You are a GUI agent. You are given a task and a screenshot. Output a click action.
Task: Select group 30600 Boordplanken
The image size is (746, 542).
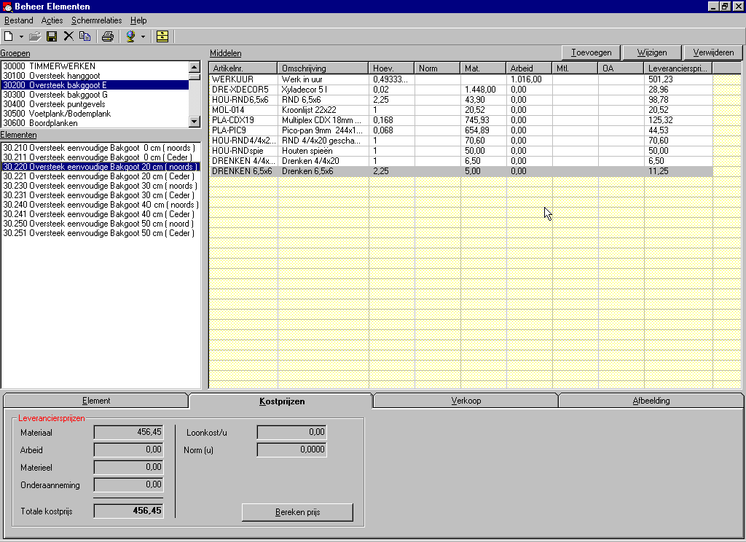[x=95, y=123]
